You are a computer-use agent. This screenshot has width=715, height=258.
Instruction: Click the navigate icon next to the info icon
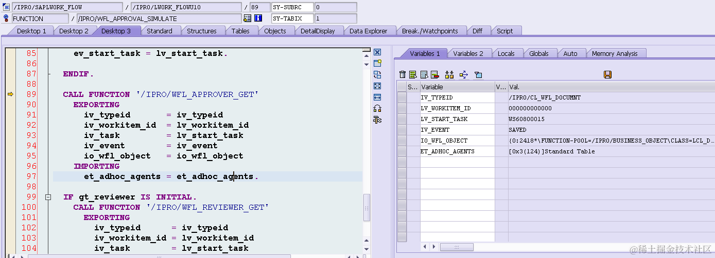pos(248,18)
